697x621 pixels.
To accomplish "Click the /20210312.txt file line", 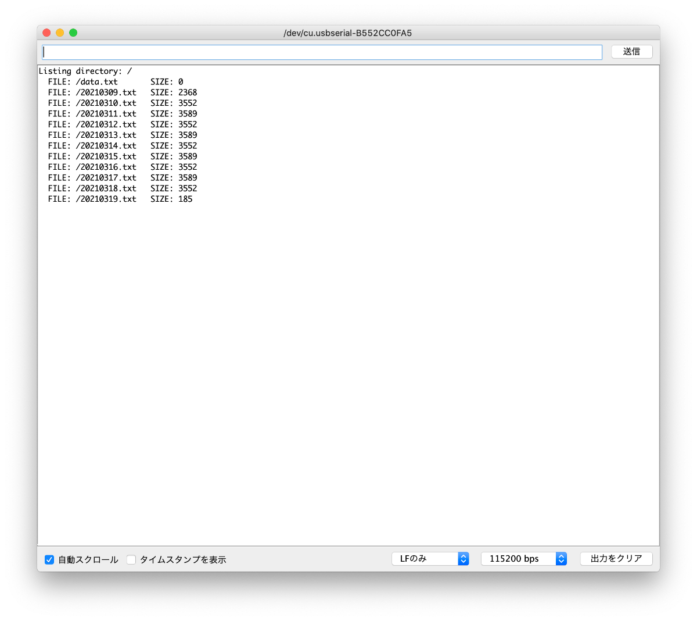I will tap(123, 124).
